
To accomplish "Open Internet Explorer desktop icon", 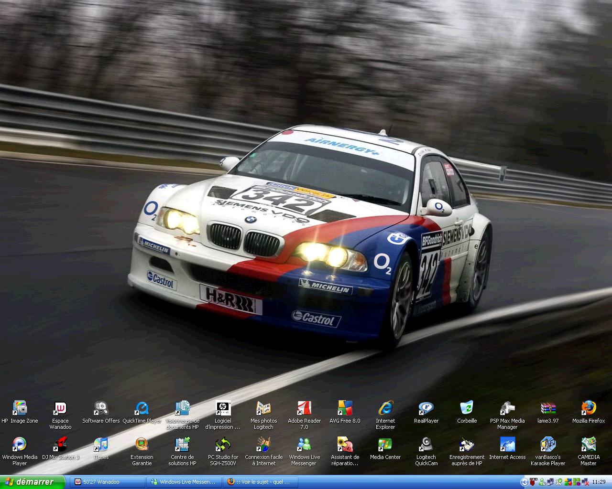I will [x=385, y=415].
